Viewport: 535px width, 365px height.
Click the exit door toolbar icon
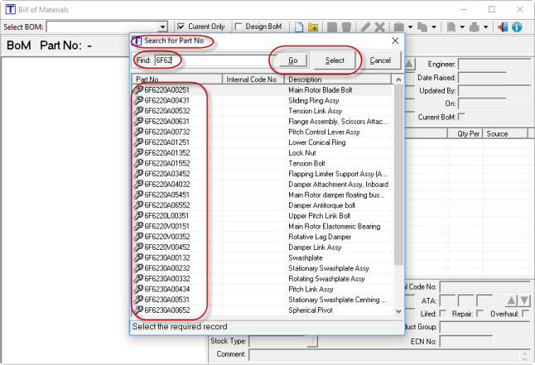coord(502,27)
